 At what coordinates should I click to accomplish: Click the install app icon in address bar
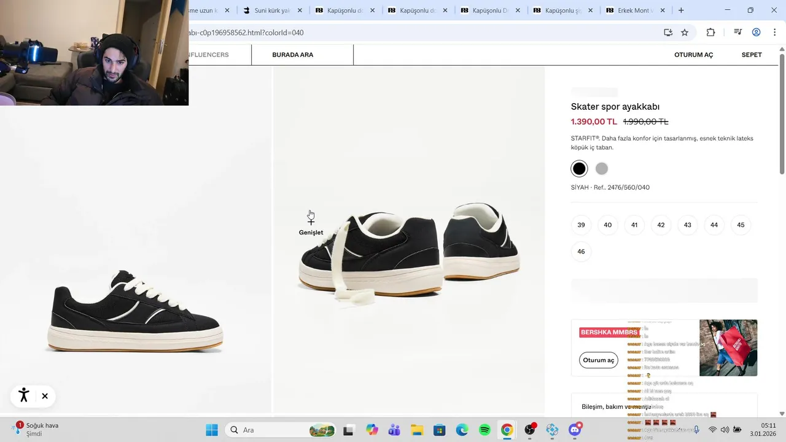(668, 33)
